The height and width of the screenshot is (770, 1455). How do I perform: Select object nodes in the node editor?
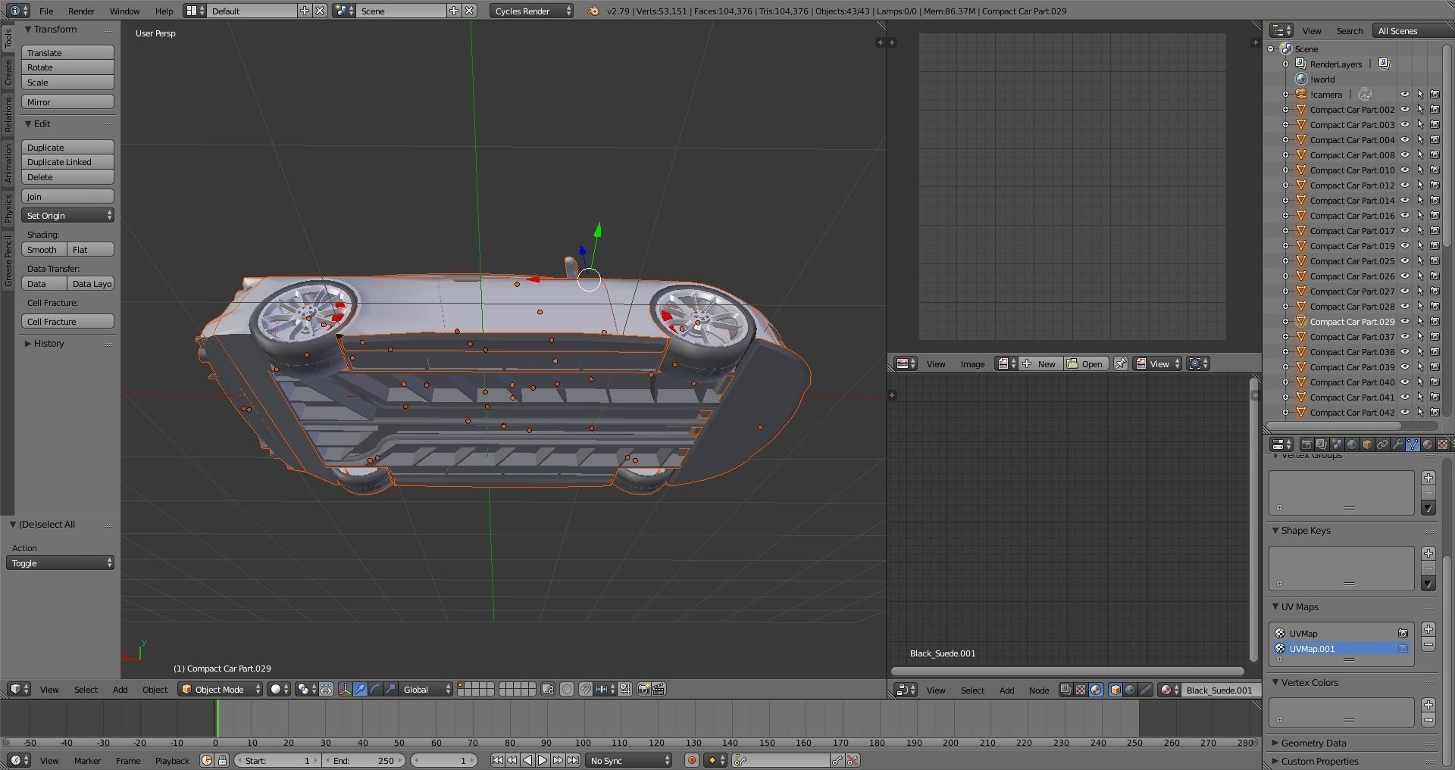1115,690
